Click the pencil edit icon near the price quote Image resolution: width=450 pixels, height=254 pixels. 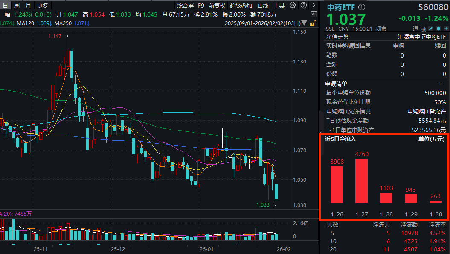tap(431, 28)
